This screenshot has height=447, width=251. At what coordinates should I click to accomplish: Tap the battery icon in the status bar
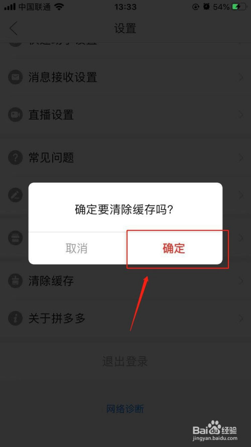point(239,7)
